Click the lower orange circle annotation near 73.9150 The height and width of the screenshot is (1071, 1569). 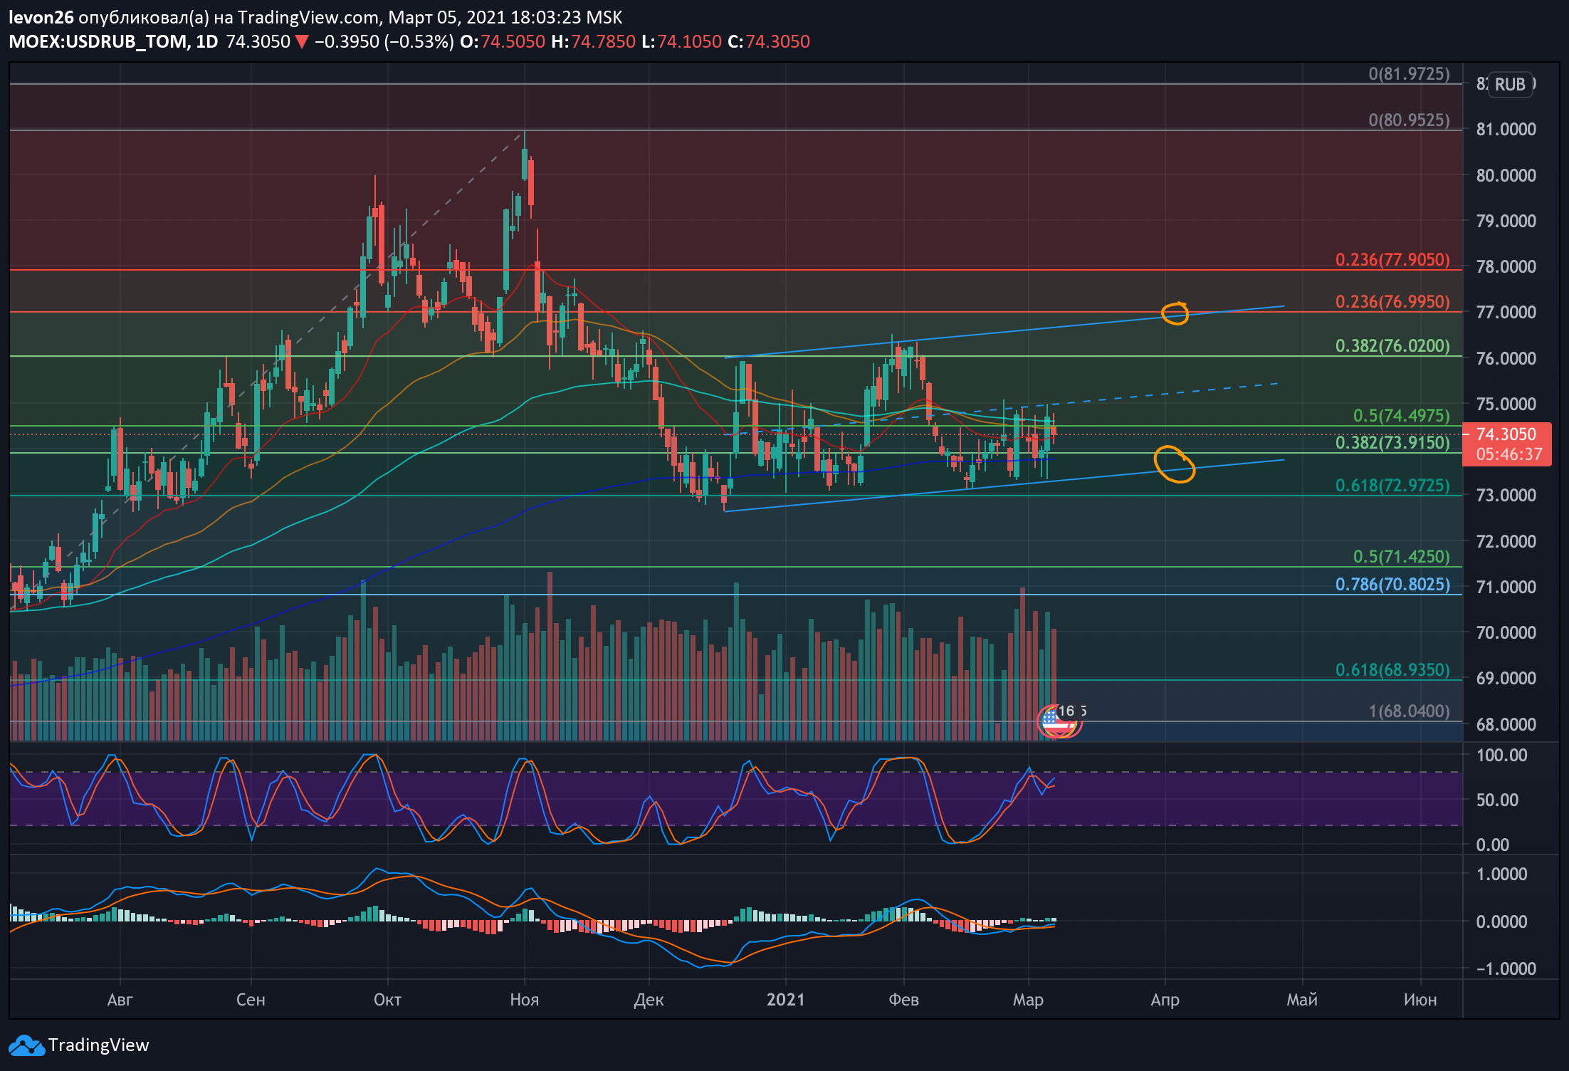(1173, 464)
